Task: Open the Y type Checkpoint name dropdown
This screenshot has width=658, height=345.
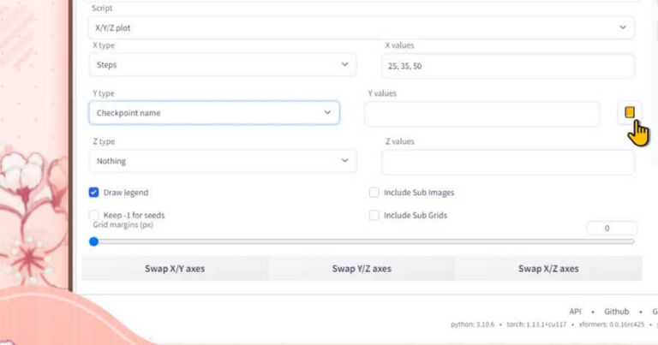Action: (x=213, y=113)
